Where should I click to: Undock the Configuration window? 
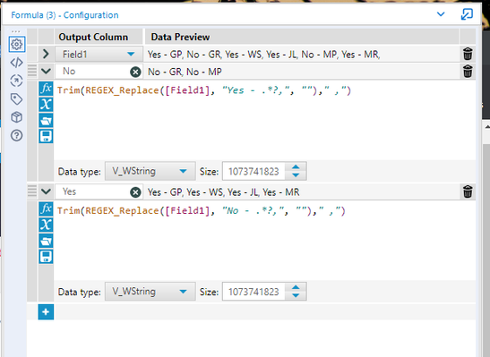pos(467,14)
